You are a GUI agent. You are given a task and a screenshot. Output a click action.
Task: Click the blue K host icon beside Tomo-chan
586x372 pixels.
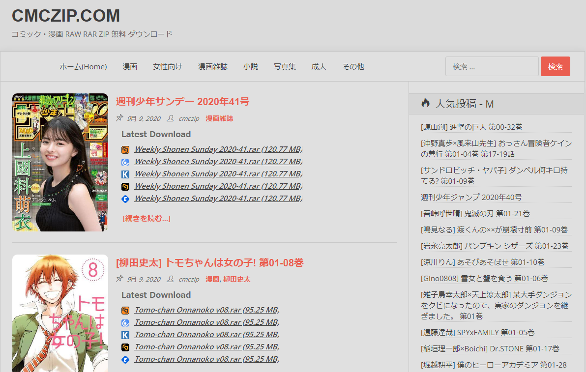125,335
